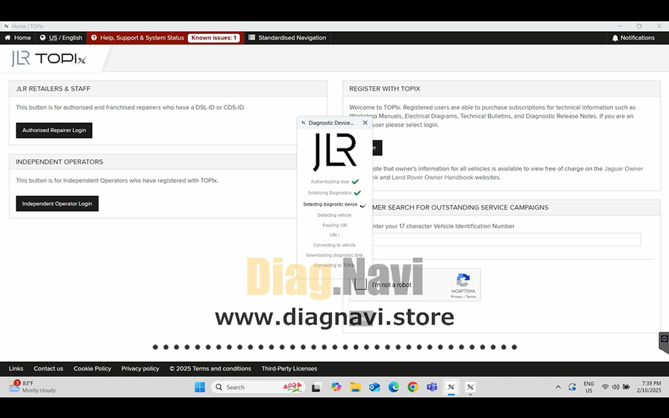669x418 pixels.
Task: Open Standardised Navigation menu
Action: click(x=287, y=38)
